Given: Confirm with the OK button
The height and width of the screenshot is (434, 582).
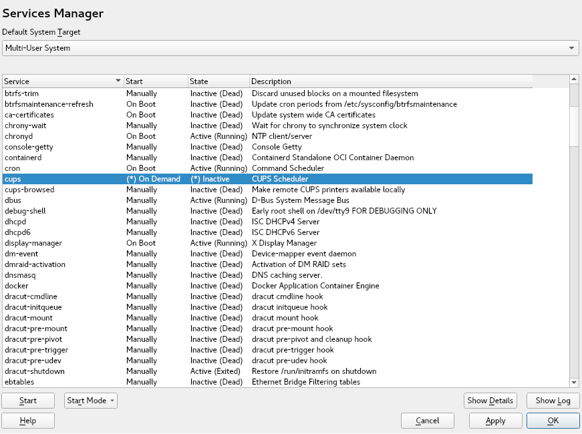Looking at the screenshot, I should (x=553, y=421).
